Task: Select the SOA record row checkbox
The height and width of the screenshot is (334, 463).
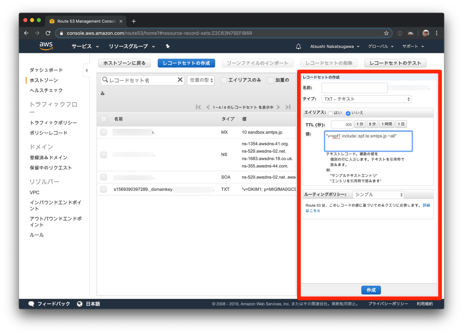Action: point(103,177)
